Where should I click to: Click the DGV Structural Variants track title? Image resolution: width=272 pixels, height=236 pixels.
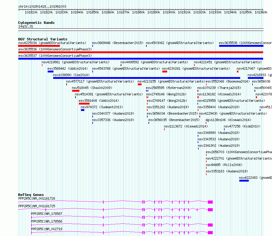(x=43, y=39)
